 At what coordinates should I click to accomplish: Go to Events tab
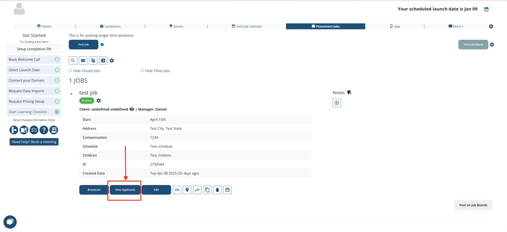[x=176, y=26]
